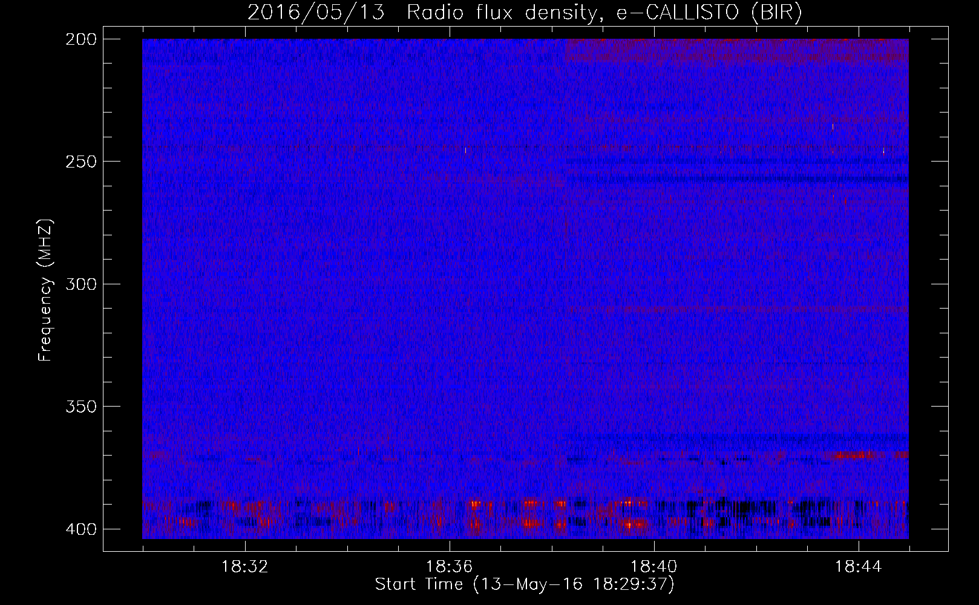979x605 pixels.
Task: Click the 18:44 time tick label
Action: tap(859, 567)
